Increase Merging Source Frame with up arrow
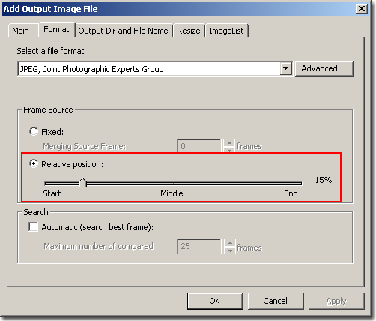This screenshot has height=321, width=376. click(x=229, y=142)
